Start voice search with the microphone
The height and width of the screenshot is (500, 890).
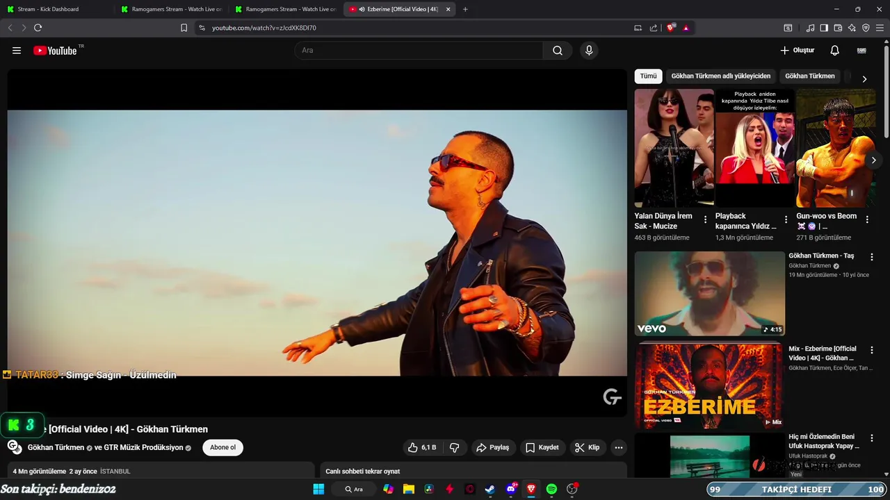589,51
